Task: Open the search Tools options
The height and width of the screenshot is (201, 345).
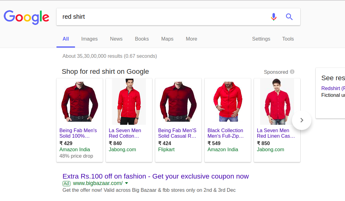Action: (x=288, y=39)
